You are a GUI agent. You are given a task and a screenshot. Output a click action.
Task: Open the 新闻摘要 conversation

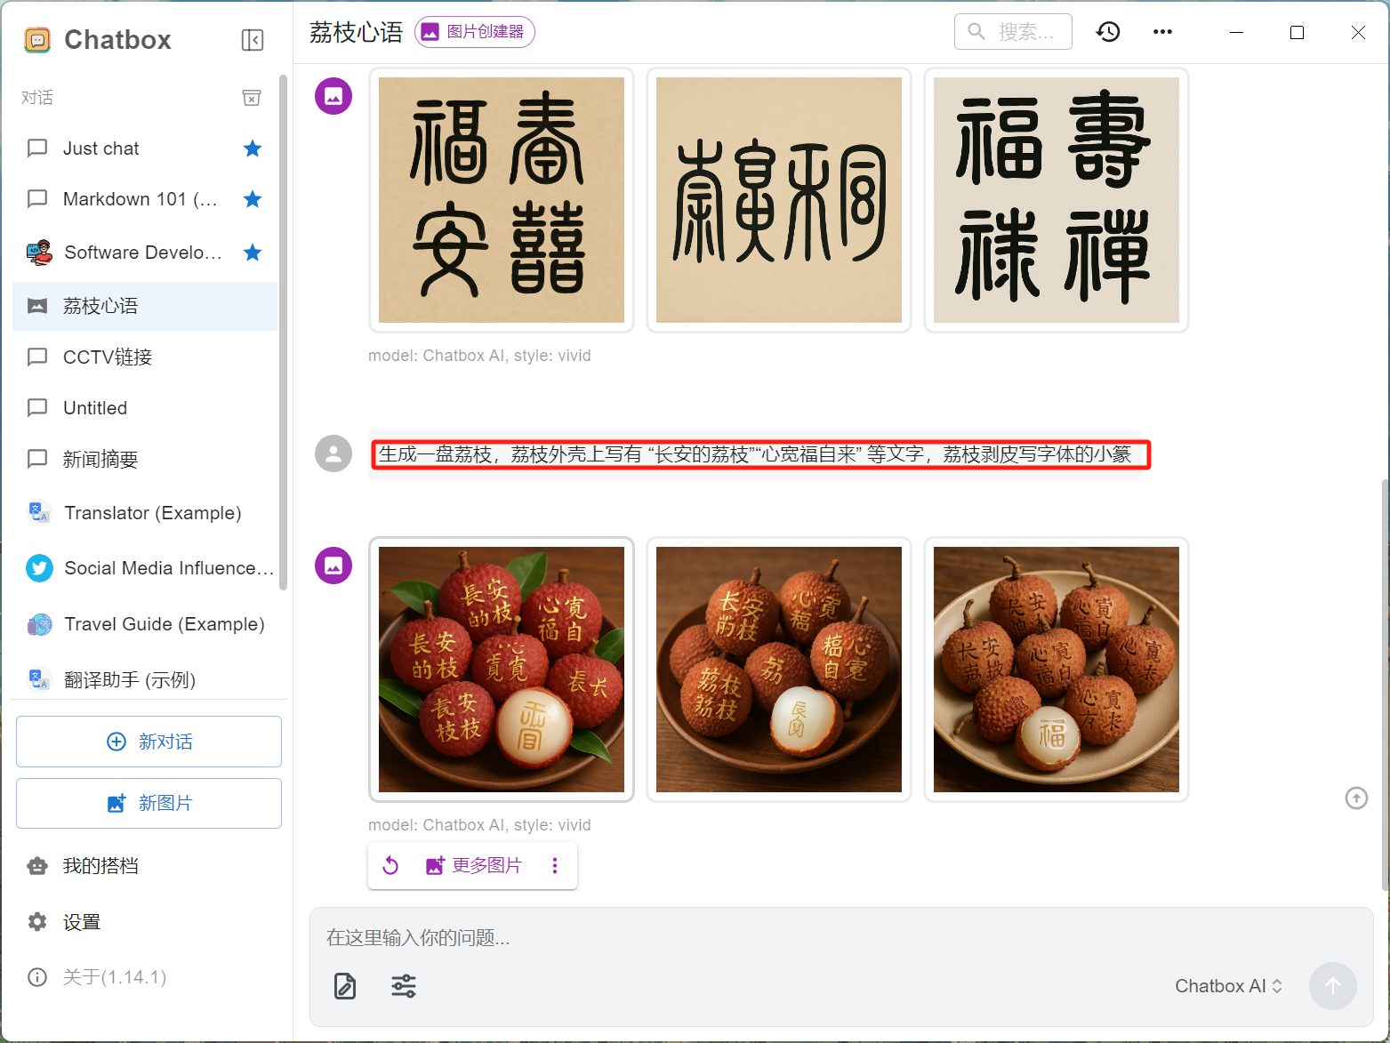pyautogui.click(x=145, y=459)
